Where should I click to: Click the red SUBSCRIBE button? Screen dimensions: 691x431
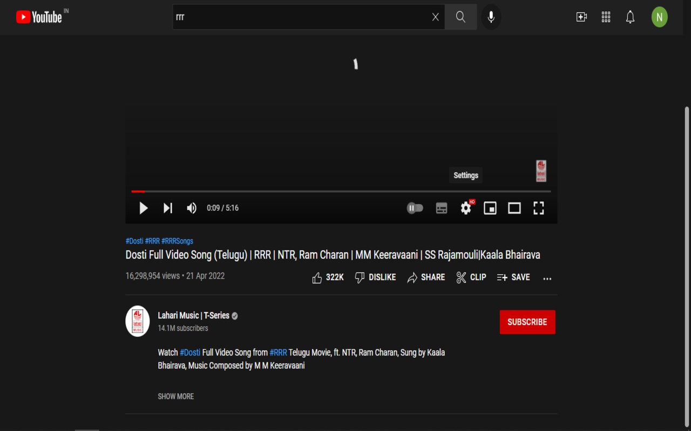(x=527, y=322)
